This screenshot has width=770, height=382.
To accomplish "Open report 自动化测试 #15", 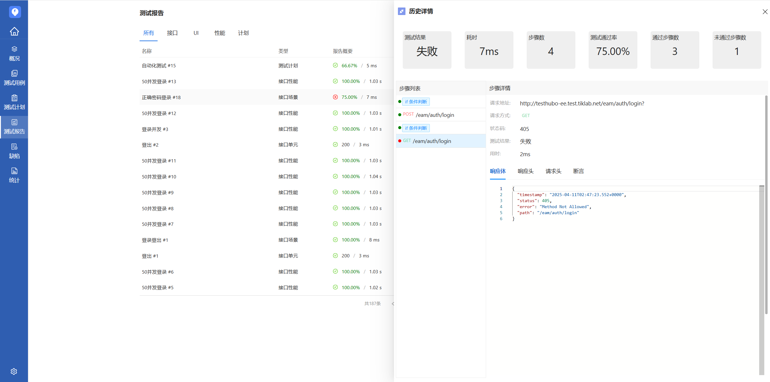I will point(159,65).
